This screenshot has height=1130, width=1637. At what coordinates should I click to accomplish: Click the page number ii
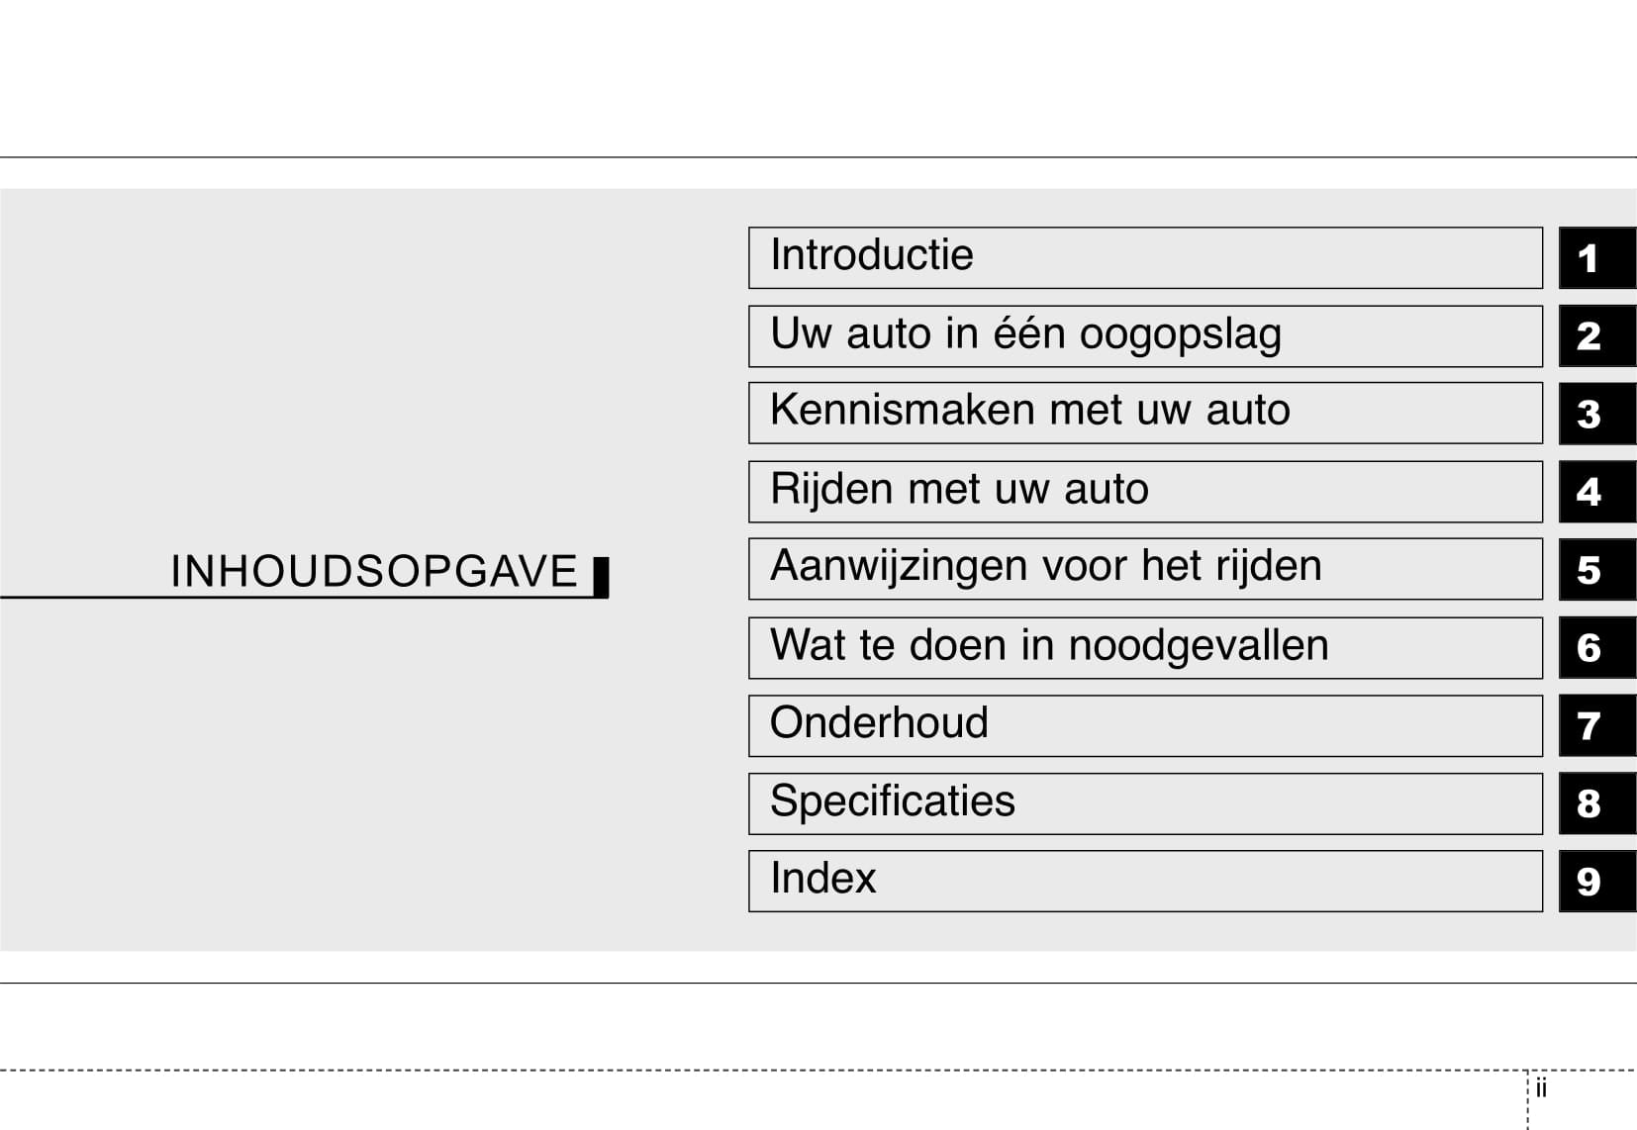point(1541,1088)
